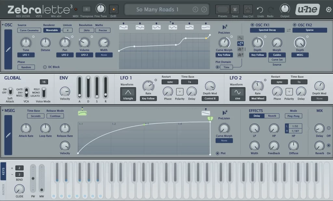Screen dimensions: 333x201
Task: Select the plain waveform view icon
Action: [240, 38]
